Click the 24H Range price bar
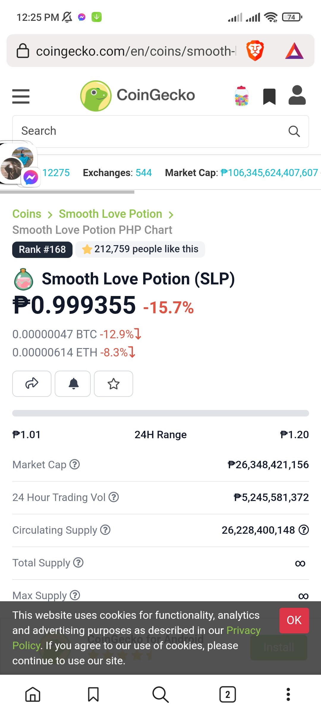 coord(160,413)
